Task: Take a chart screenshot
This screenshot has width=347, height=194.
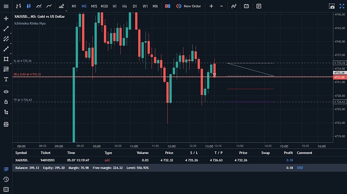Action: tap(332, 6)
